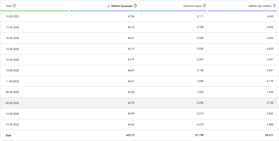Click the 18.06.2020 date cell
The width and height of the screenshot is (279, 141).
pyautogui.click(x=12, y=38)
